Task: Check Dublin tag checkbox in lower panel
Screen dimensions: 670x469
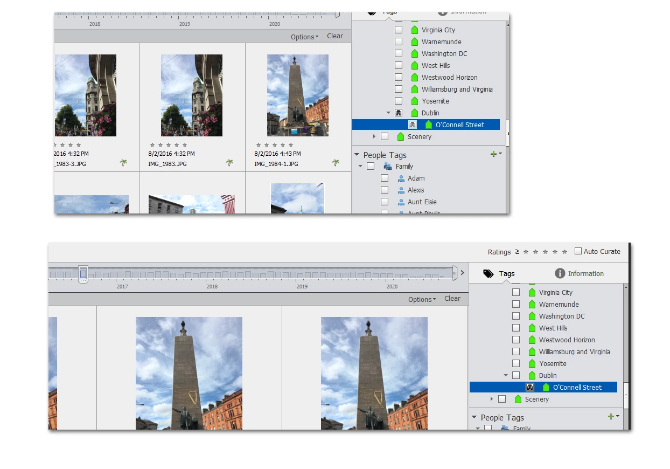Action: 516,375
